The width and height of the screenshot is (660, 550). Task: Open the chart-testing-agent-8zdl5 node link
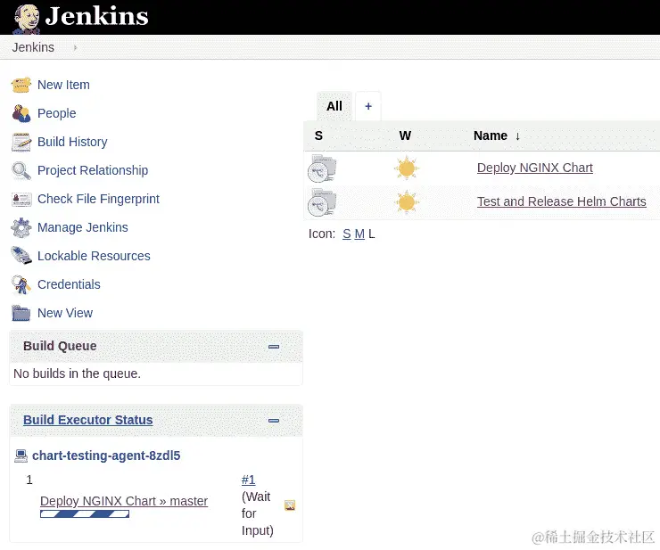(106, 456)
